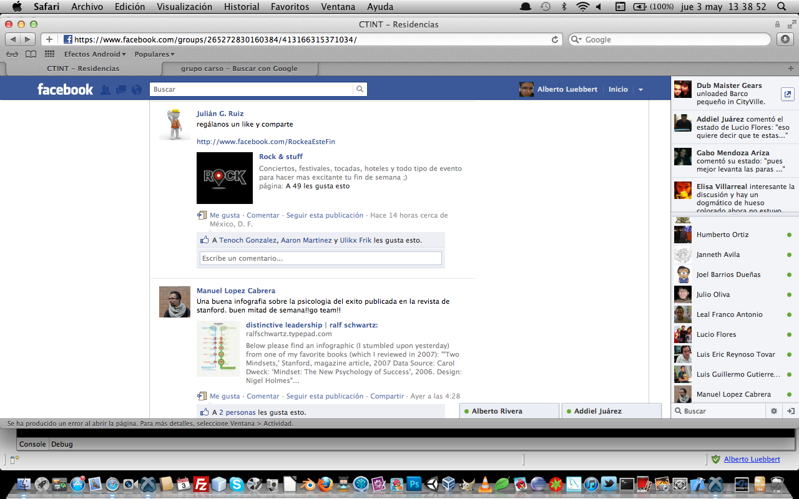Image resolution: width=799 pixels, height=499 pixels.
Task: Open the Rock & stuff thumbnail image
Action: coord(225,178)
